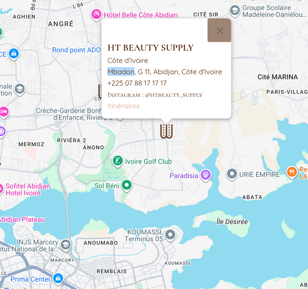Open the Itinéraires directions link
308x289 pixels.
(123, 106)
